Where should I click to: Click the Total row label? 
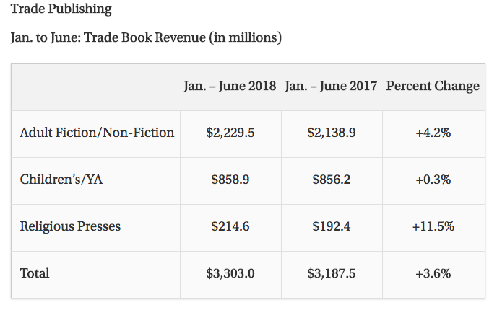[x=35, y=273]
